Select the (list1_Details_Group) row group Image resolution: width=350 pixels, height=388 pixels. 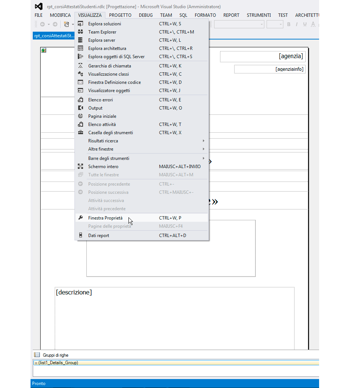point(176,363)
